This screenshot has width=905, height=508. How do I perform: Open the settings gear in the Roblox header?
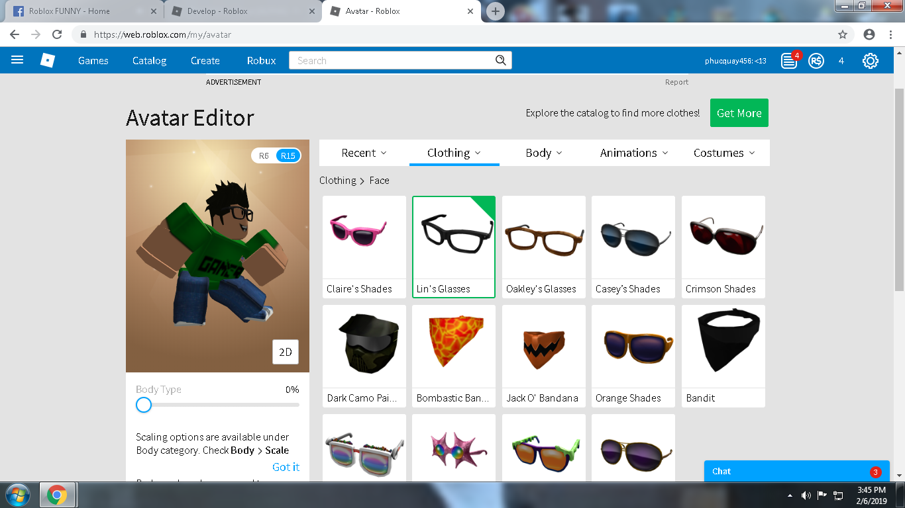pos(871,61)
